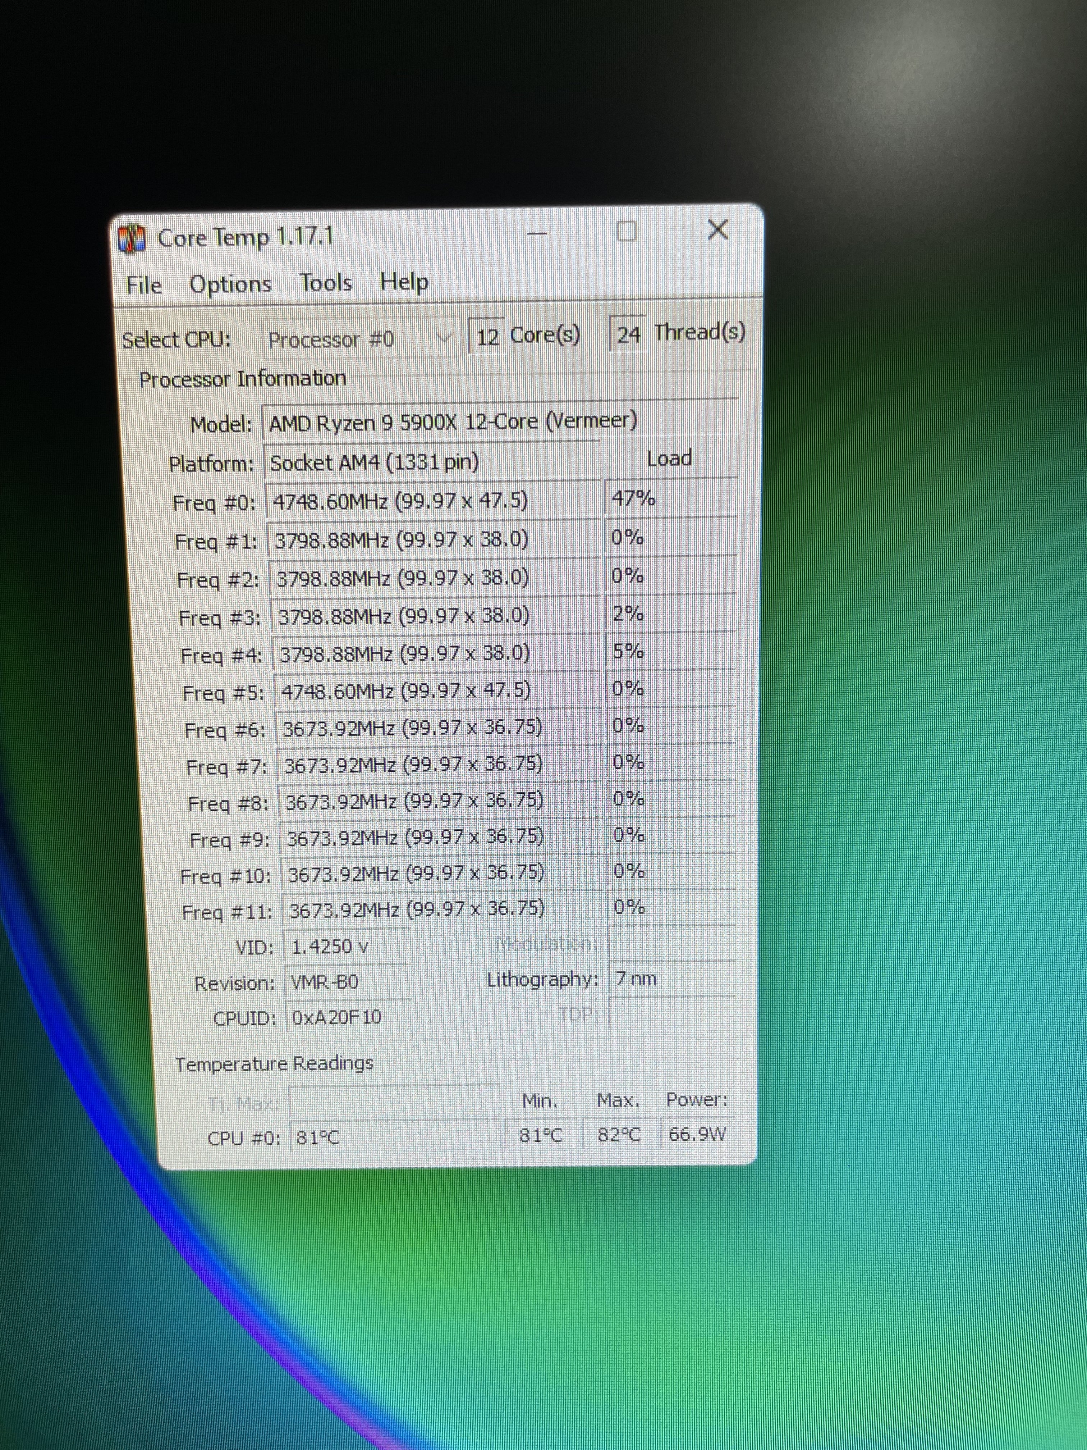Viewport: 1087px width, 1450px height.
Task: Minimize the Core Temp window
Action: click(538, 233)
